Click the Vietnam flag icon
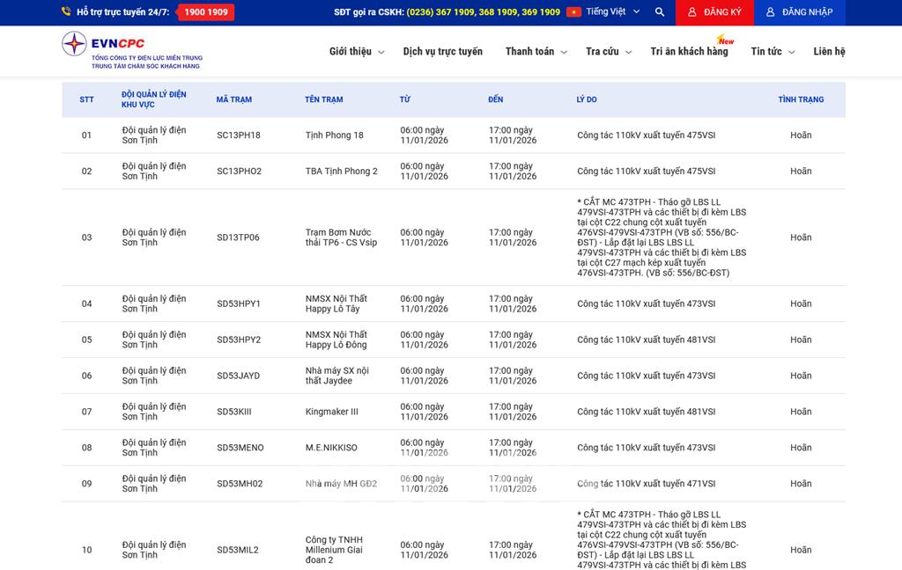Image resolution: width=902 pixels, height=570 pixels. click(573, 12)
